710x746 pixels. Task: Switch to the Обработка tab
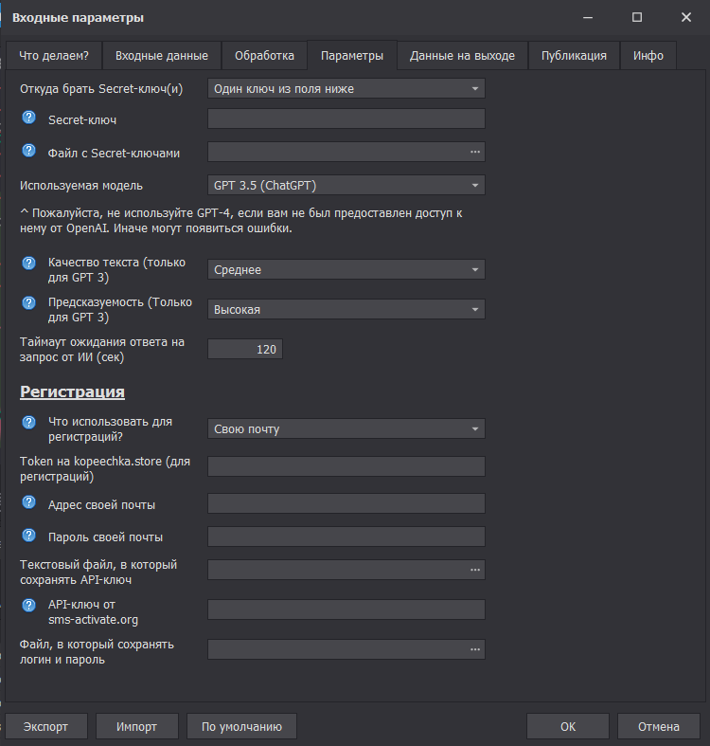point(265,56)
